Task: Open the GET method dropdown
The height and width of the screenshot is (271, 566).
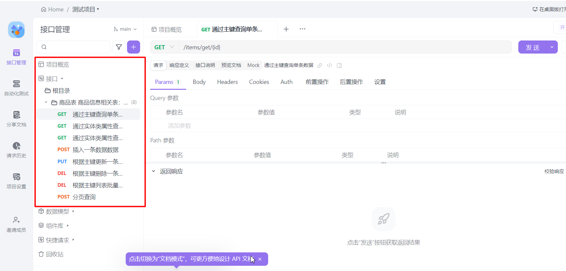Action: pos(164,47)
